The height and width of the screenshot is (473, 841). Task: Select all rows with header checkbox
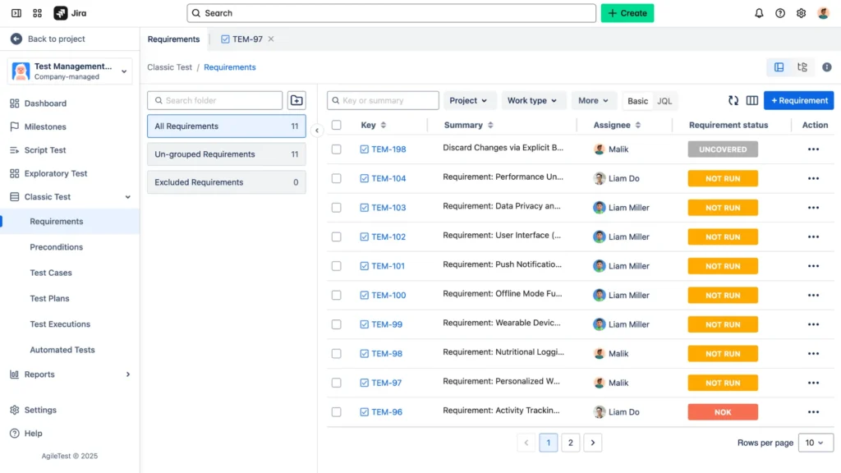coord(336,125)
